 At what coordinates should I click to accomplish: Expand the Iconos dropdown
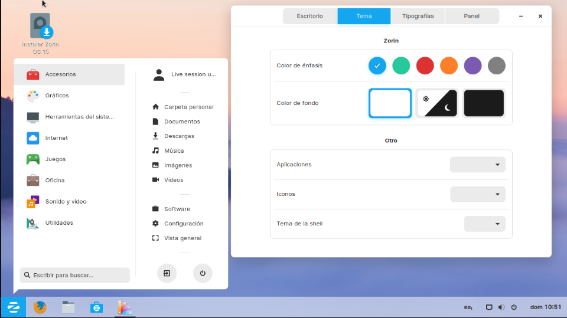pyautogui.click(x=477, y=195)
